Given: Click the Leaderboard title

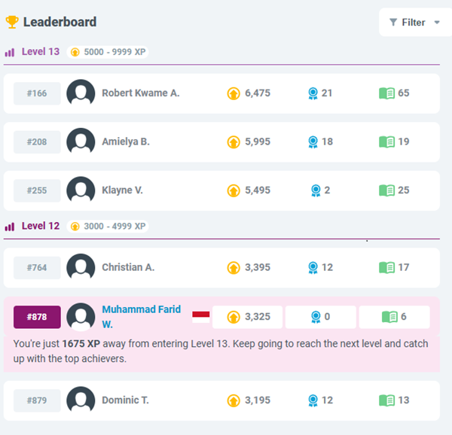Looking at the screenshot, I should (60, 22).
